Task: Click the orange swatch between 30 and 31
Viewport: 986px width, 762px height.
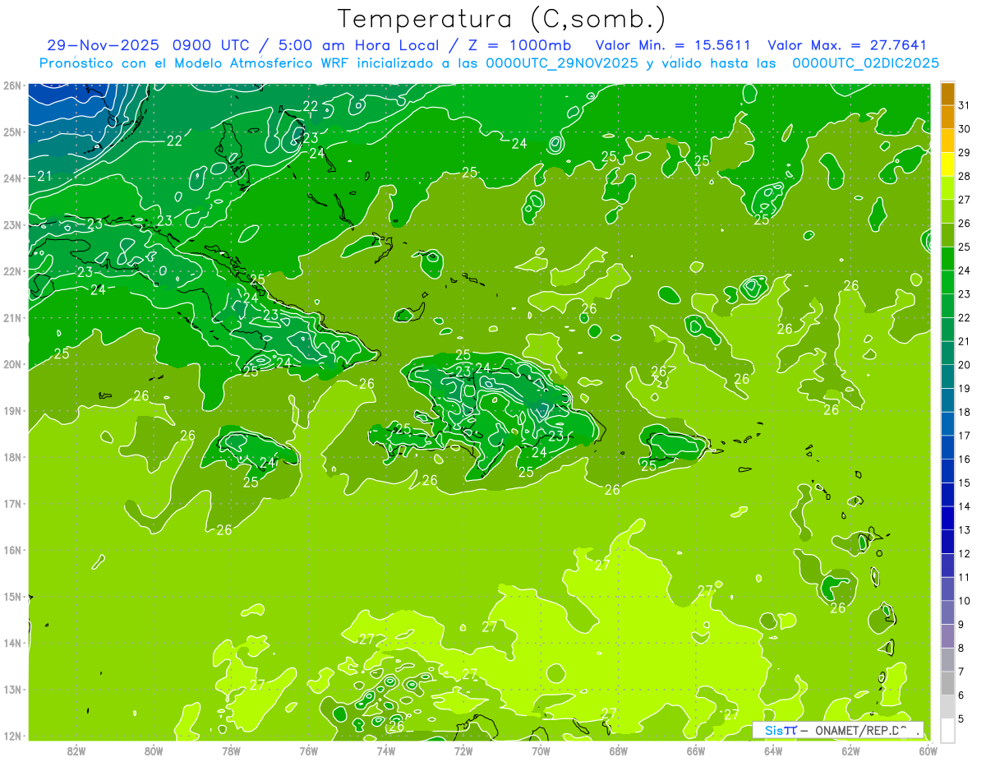Action: 948,118
